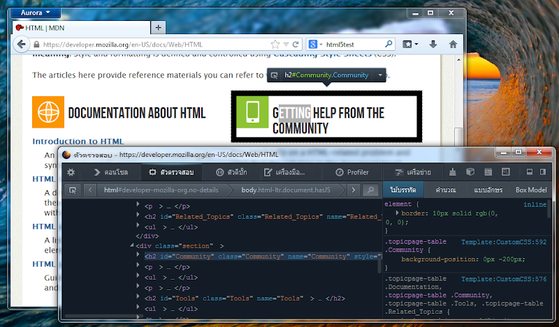Open highlighter infobar dropdown arrow

pos(380,75)
